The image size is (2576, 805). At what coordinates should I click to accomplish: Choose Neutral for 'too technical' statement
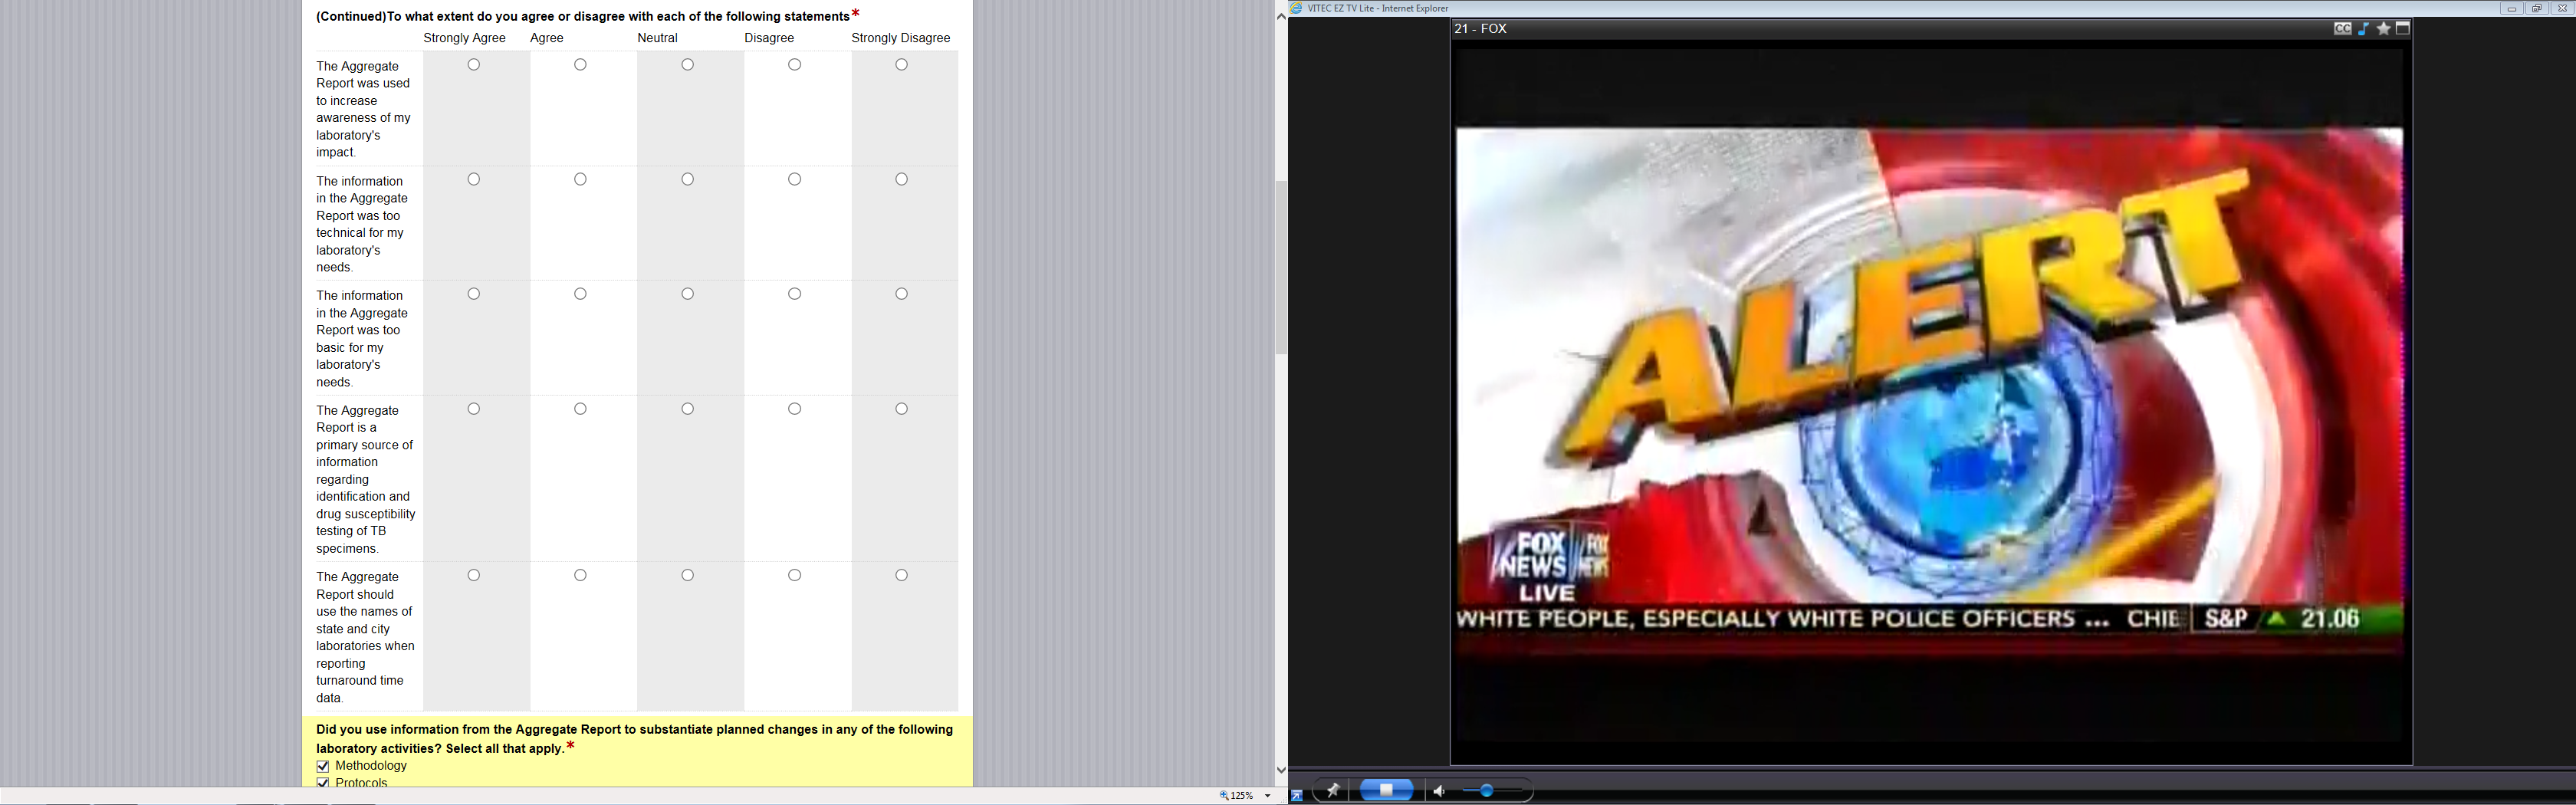688,180
